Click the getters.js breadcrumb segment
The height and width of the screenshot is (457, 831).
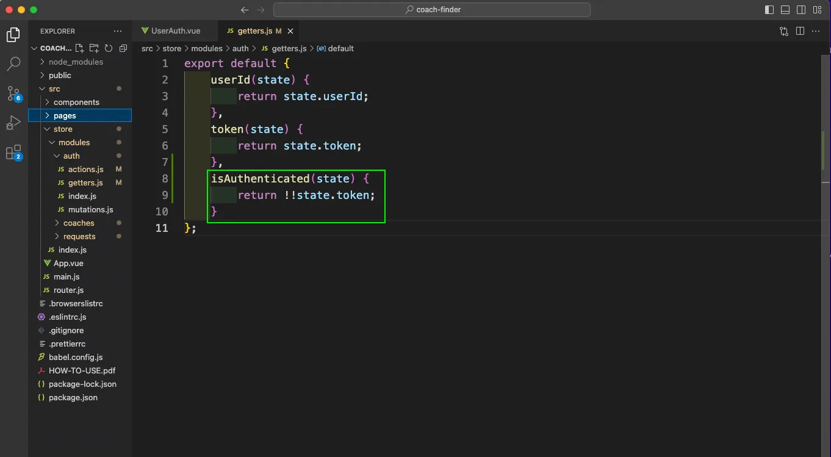click(283, 48)
